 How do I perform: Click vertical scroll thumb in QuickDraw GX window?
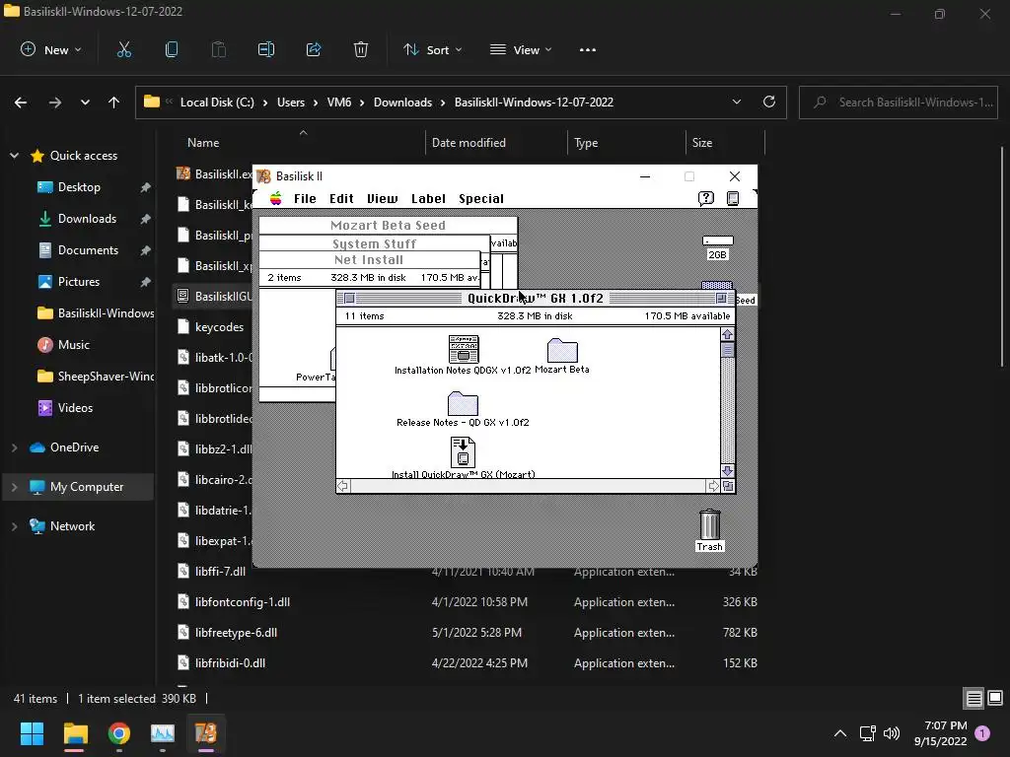pyautogui.click(x=727, y=350)
